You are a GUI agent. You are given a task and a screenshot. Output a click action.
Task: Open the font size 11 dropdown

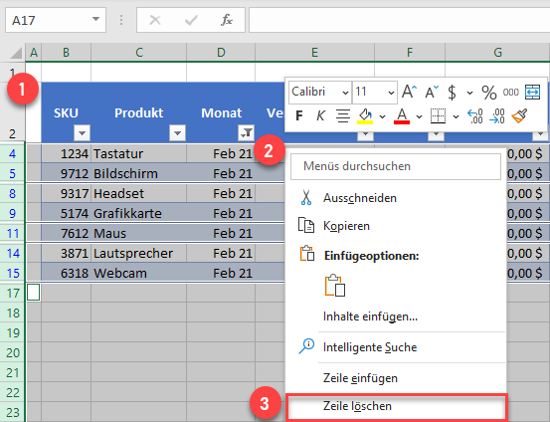391,93
